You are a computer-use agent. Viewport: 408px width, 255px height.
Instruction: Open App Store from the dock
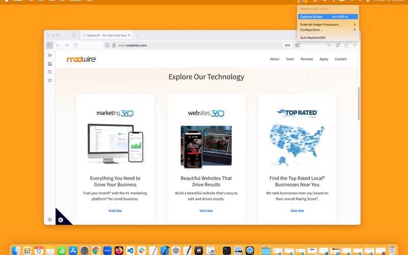[73, 250]
